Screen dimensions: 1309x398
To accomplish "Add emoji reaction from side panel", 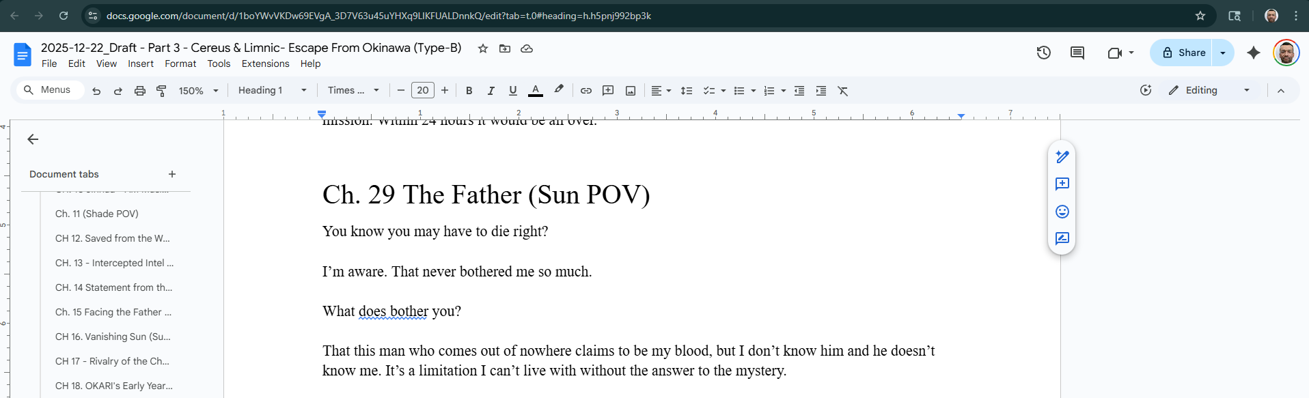I will pyautogui.click(x=1062, y=212).
